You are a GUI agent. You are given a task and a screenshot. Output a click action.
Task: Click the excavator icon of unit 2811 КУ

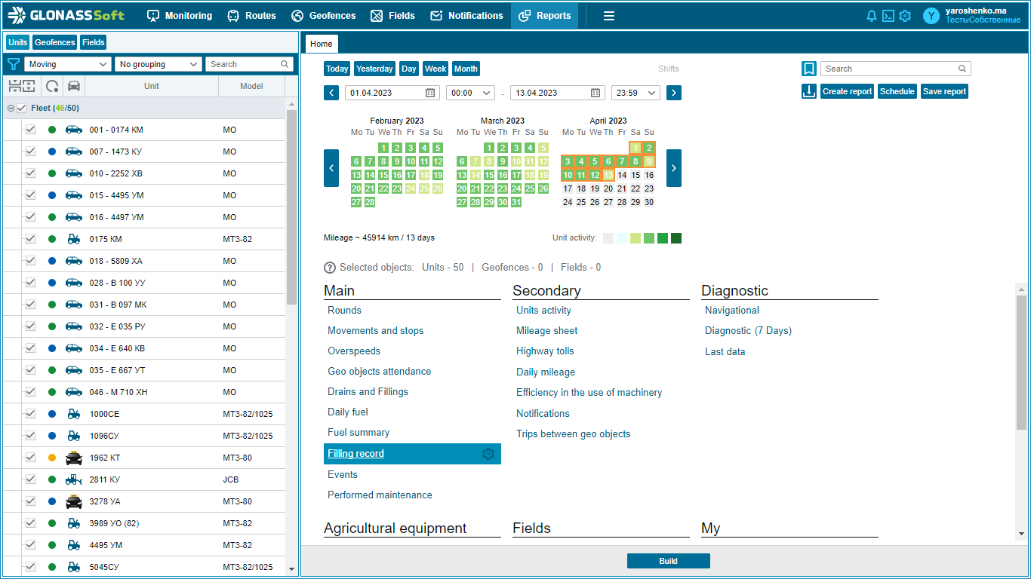73,479
